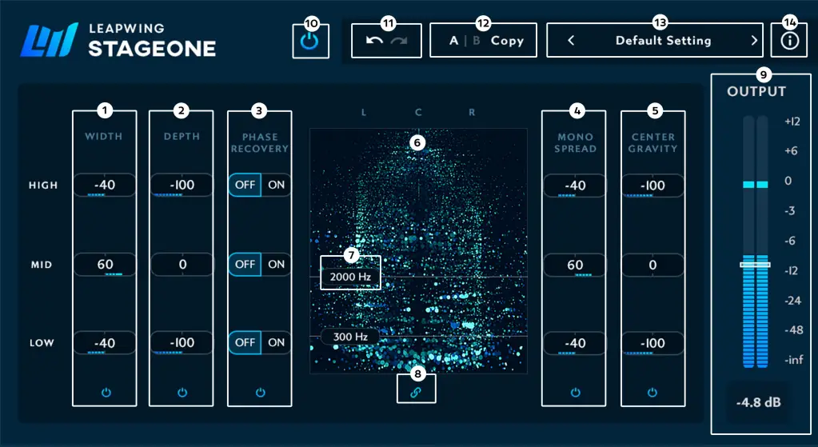This screenshot has height=447, width=818.
Task: Toggle the Center Gravity section power icon
Action: pyautogui.click(x=652, y=393)
